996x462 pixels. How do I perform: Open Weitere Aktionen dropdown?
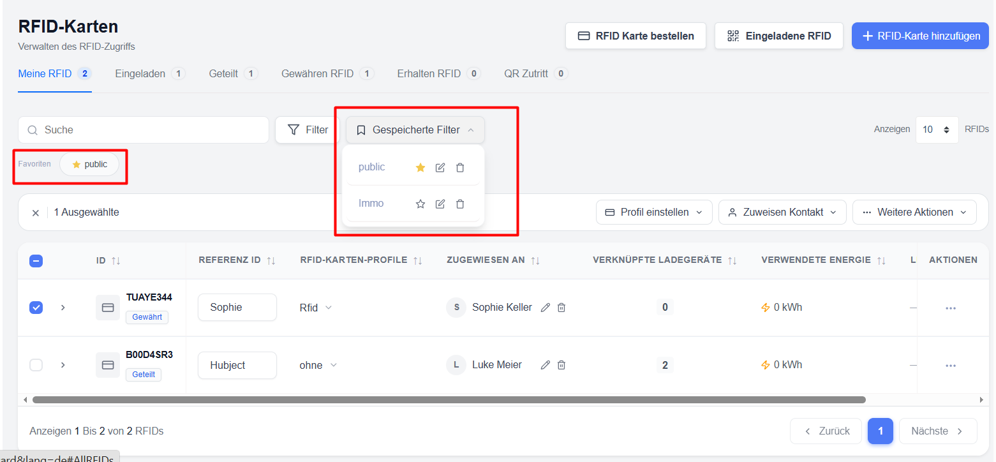914,212
